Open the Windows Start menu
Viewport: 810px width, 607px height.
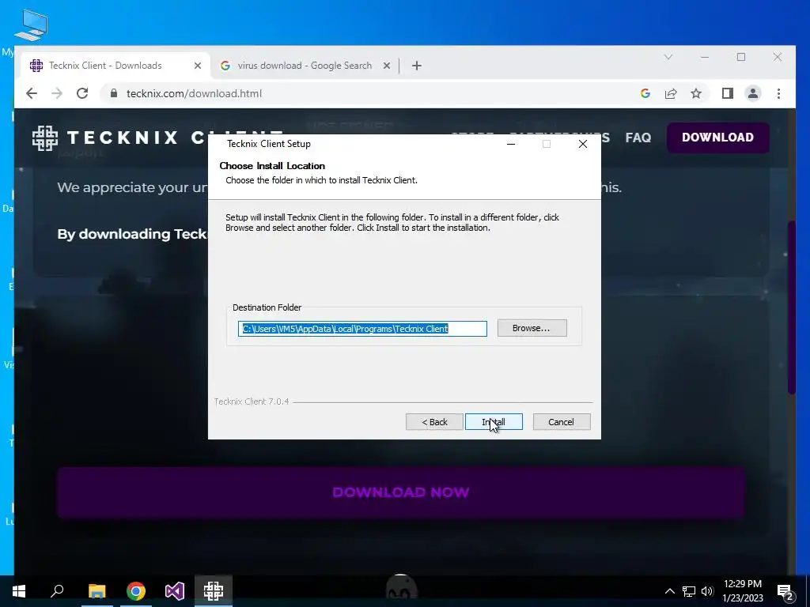click(19, 591)
